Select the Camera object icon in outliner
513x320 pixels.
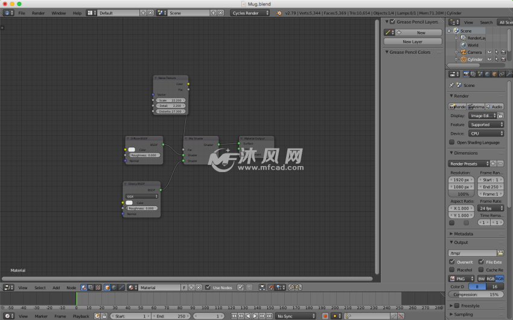[x=463, y=52]
